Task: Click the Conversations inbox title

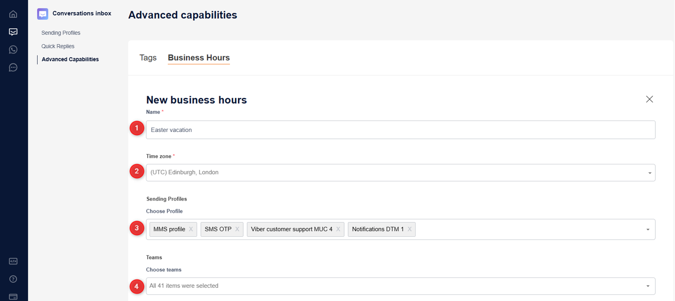Action: [82, 13]
